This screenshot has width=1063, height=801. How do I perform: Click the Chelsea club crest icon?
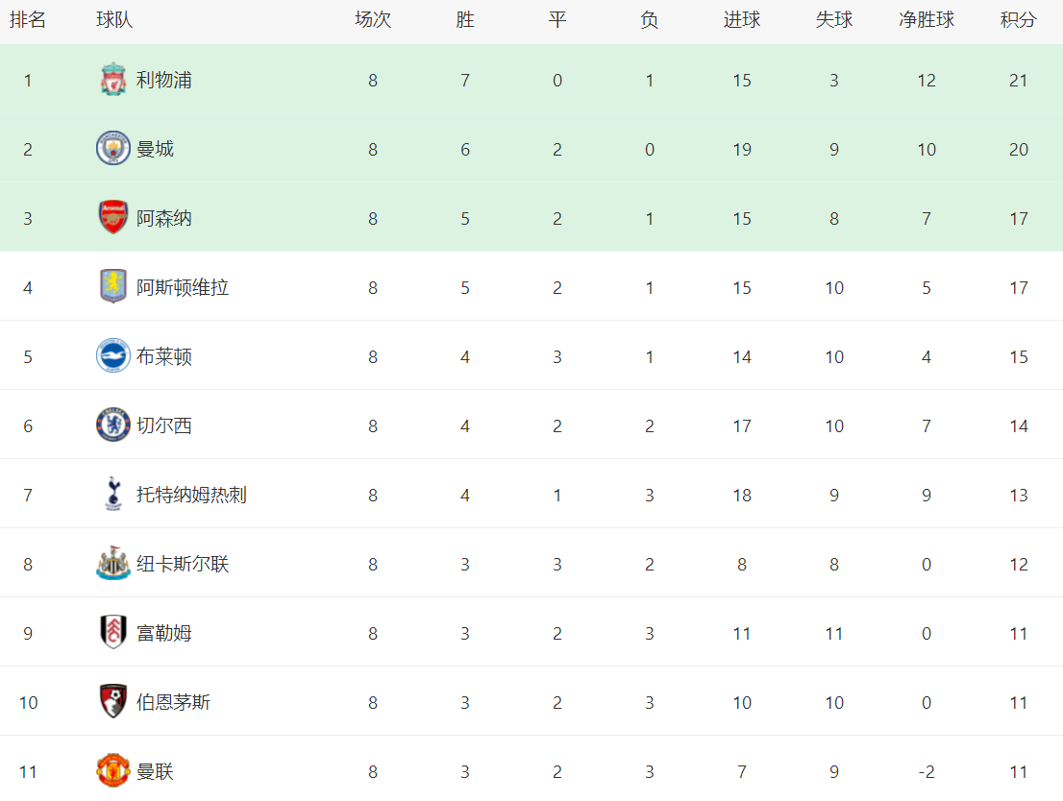click(x=113, y=426)
